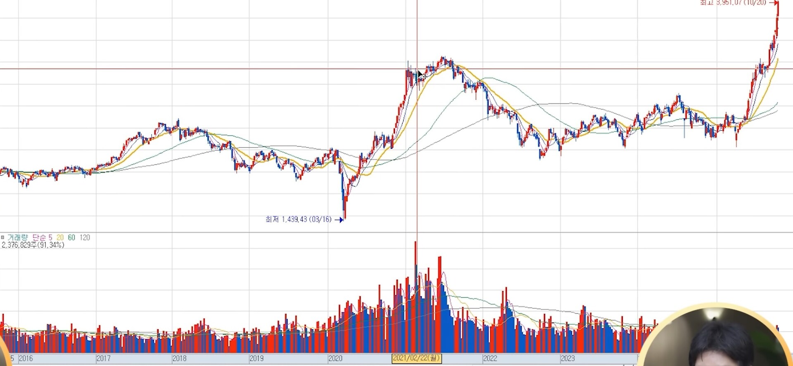Select the 5-period volume average label
793x366 pixels.
(x=50, y=237)
